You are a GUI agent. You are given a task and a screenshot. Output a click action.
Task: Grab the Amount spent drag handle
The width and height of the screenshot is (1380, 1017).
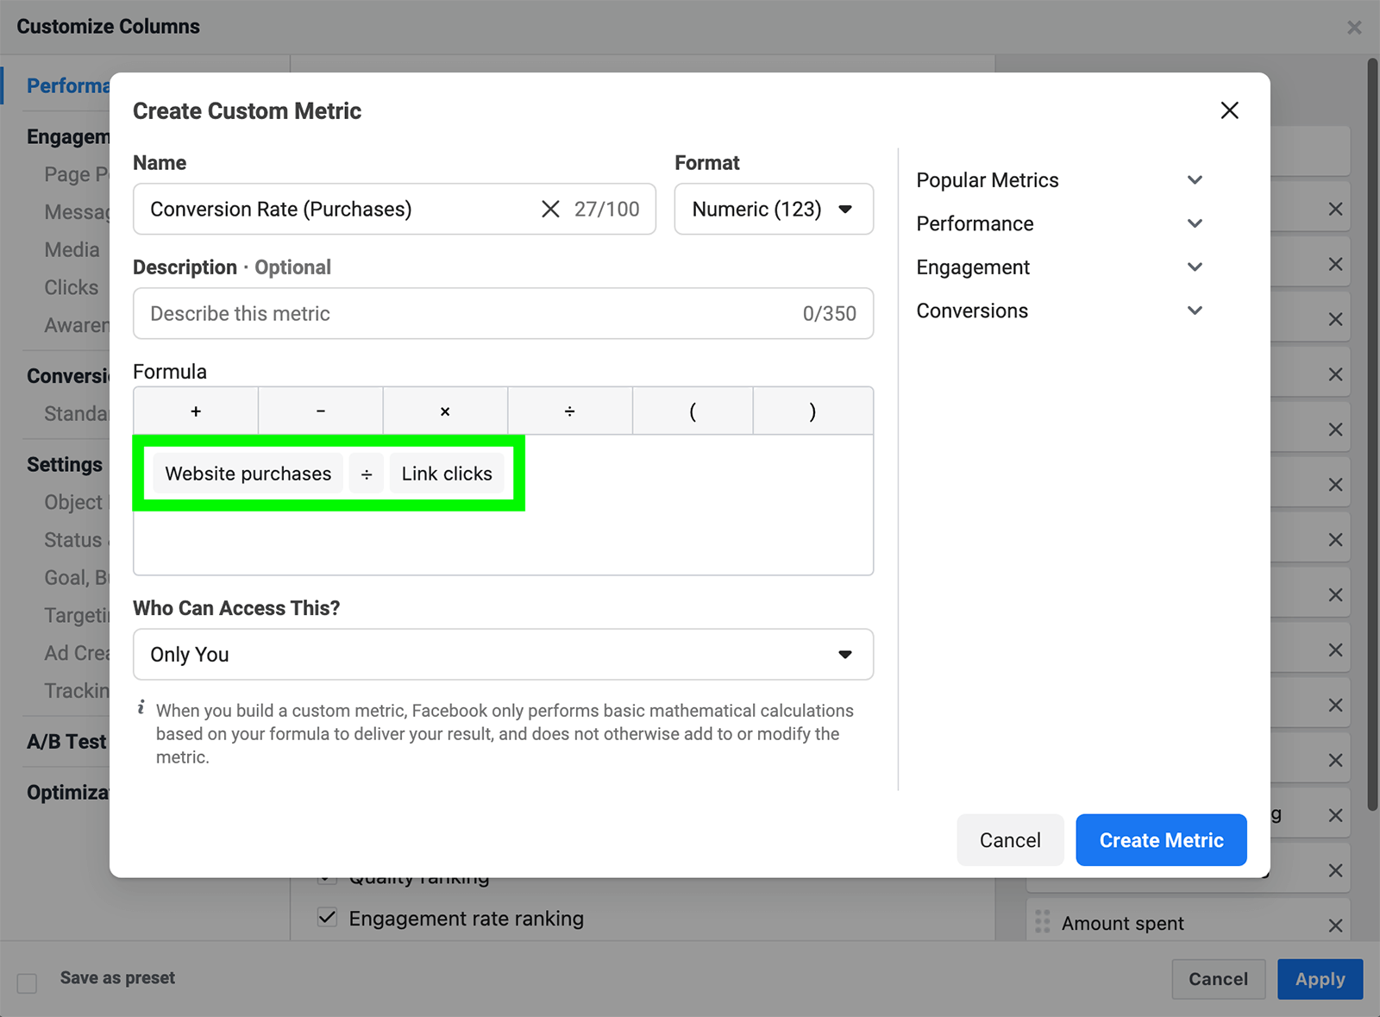pos(1043,922)
